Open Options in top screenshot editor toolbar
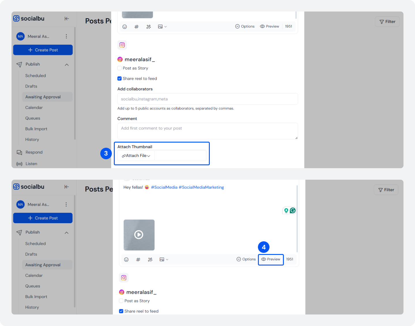415x326 pixels. pyautogui.click(x=245, y=26)
